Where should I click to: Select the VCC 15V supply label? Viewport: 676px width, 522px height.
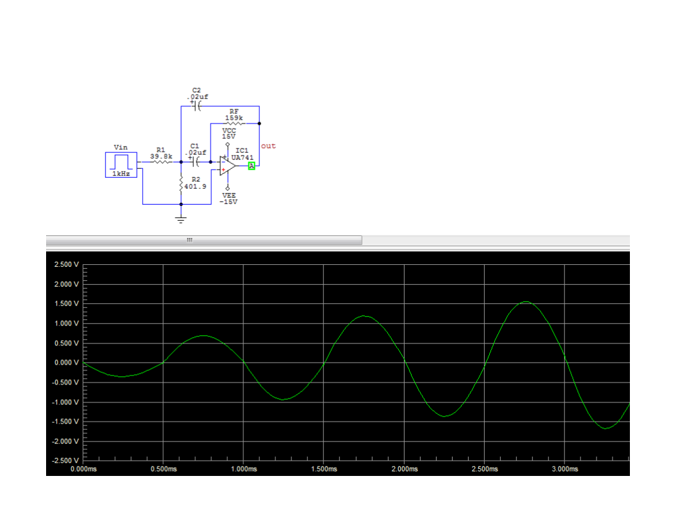[229, 133]
